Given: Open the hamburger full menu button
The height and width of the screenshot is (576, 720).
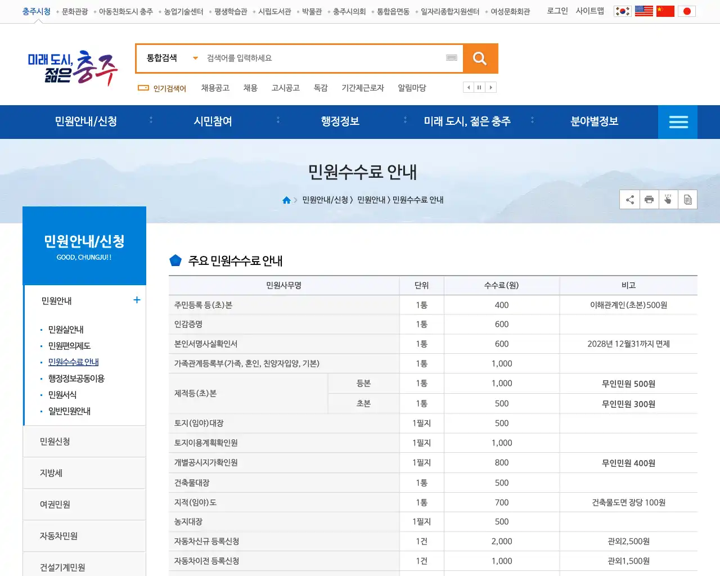Looking at the screenshot, I should pyautogui.click(x=678, y=122).
